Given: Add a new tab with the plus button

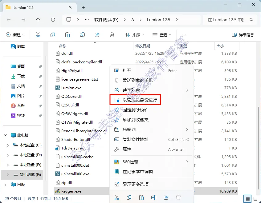Looking at the screenshot, I should point(84,7).
